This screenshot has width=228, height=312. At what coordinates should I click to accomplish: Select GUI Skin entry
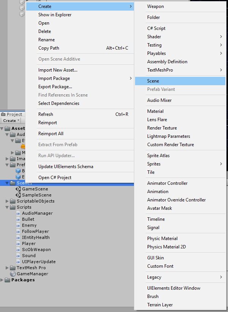point(180,258)
